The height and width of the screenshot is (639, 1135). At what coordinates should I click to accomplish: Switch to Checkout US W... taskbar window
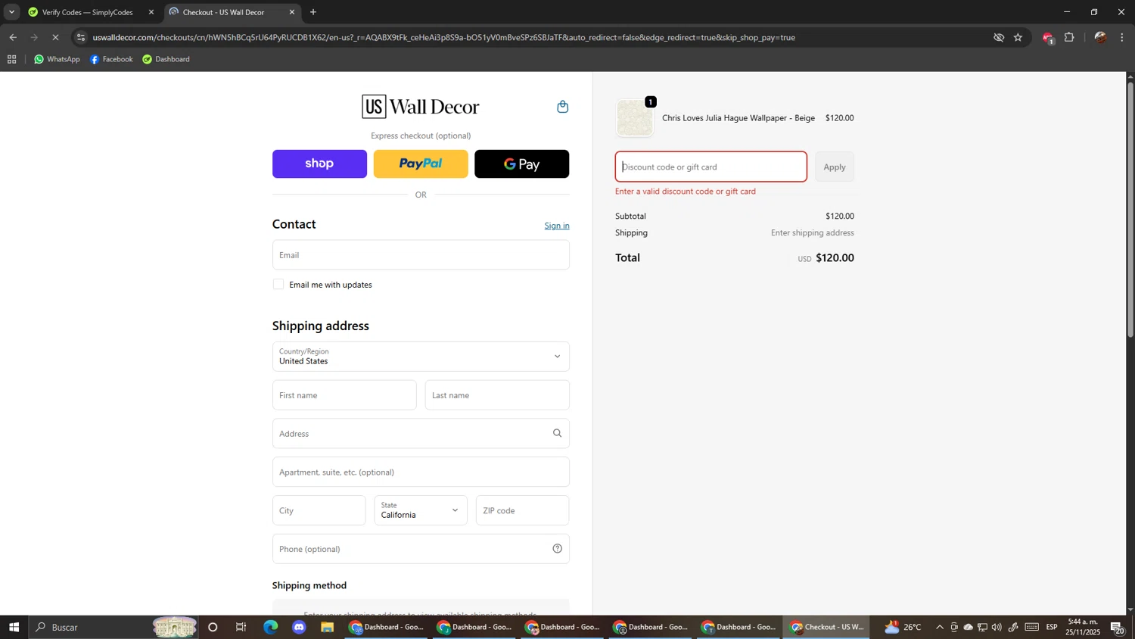[x=826, y=627]
